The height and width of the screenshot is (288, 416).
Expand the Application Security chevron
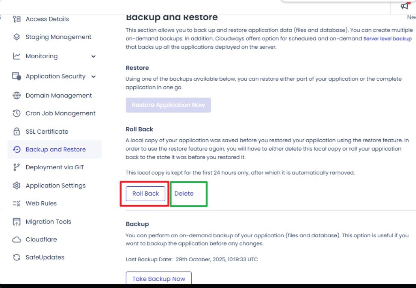(x=94, y=77)
